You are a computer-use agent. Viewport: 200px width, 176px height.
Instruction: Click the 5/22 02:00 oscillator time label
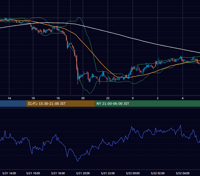pyautogui.click(x=158, y=173)
